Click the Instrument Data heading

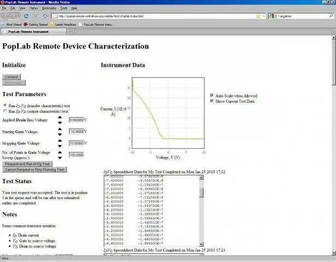click(x=123, y=65)
